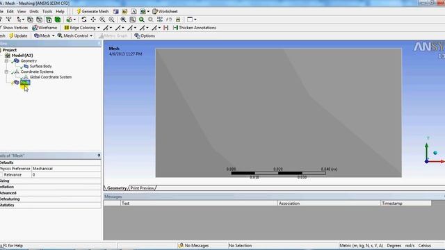This screenshot has height=250, width=445.
Task: Open the selection mode cursor dropdown
Action: (23, 19)
